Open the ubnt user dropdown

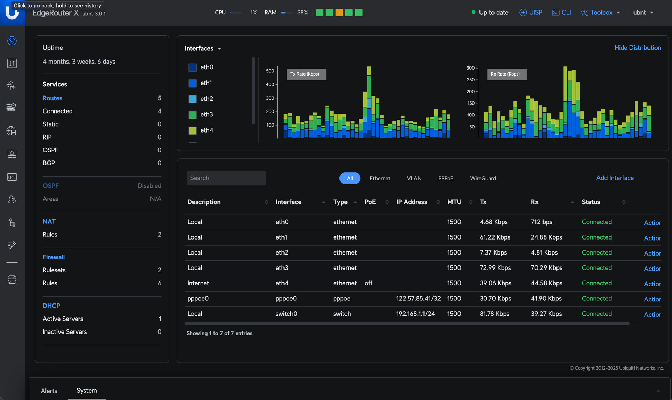point(643,13)
